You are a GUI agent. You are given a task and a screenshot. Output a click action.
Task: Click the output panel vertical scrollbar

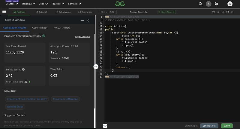click(94, 118)
